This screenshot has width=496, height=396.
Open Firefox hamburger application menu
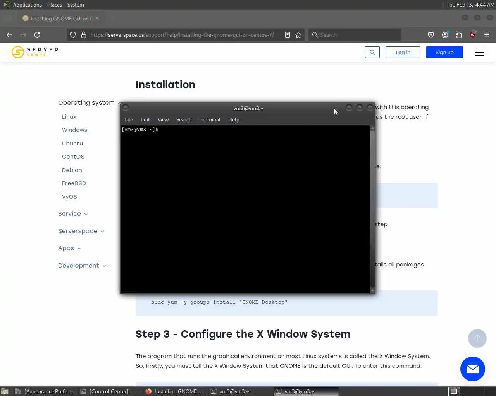[x=487, y=35]
